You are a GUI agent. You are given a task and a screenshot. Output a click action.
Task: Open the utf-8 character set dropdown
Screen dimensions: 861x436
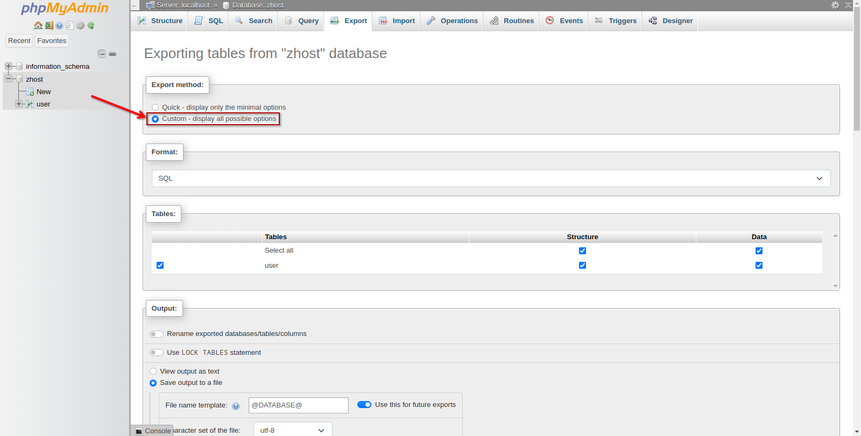pos(292,430)
